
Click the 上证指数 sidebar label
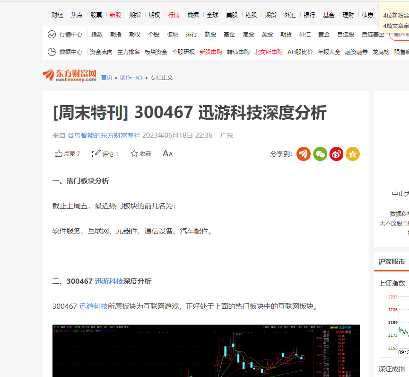(392, 283)
